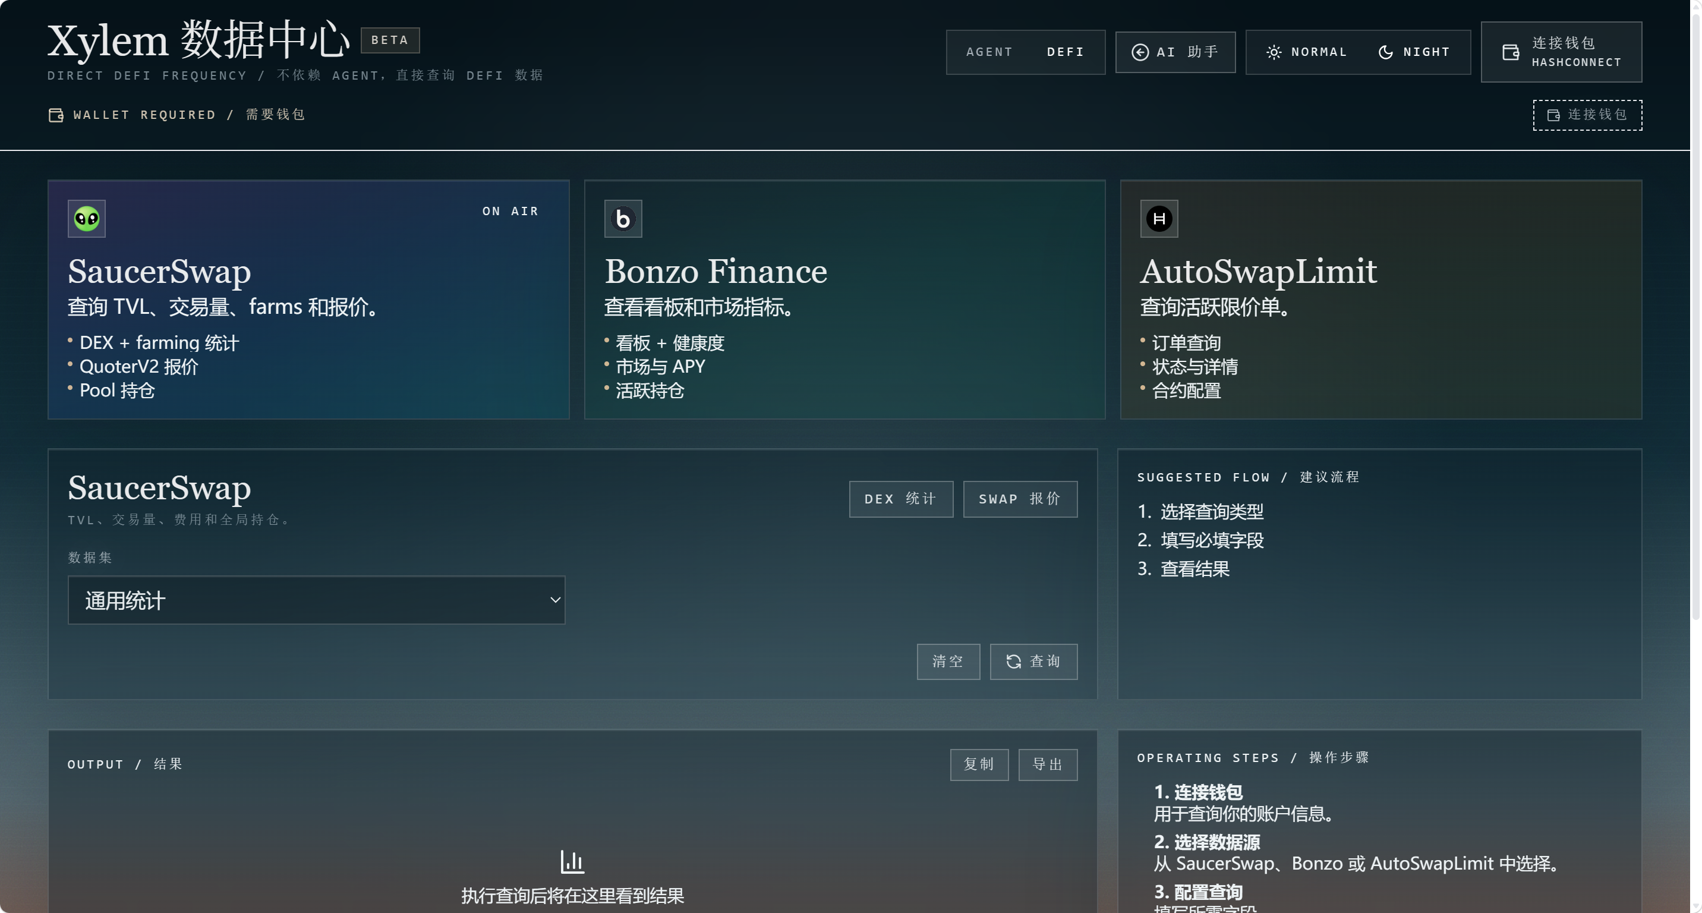Click the 'QuoterV2 报价' bullet item
The image size is (1702, 913).
[x=138, y=367]
